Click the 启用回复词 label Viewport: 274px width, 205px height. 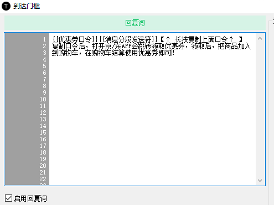click(30, 198)
